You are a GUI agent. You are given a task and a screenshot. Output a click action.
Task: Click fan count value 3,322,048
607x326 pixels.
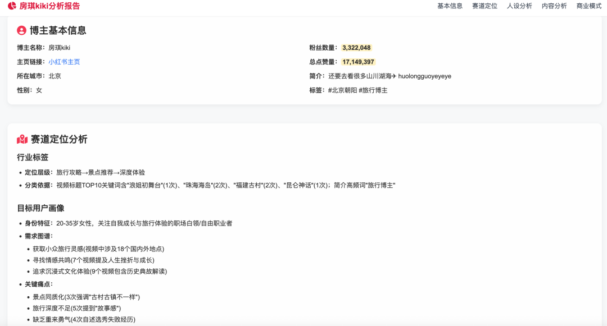[356, 48]
